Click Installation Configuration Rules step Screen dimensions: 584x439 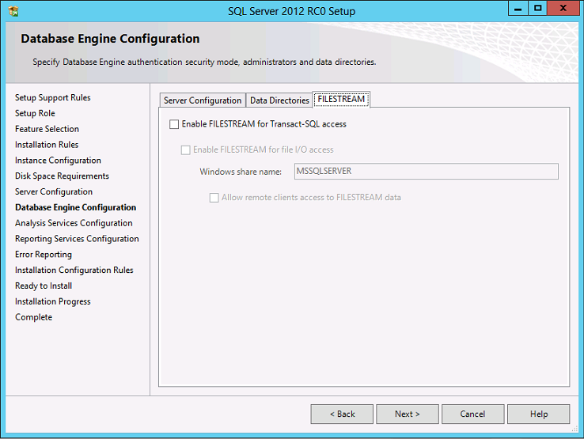coord(74,270)
